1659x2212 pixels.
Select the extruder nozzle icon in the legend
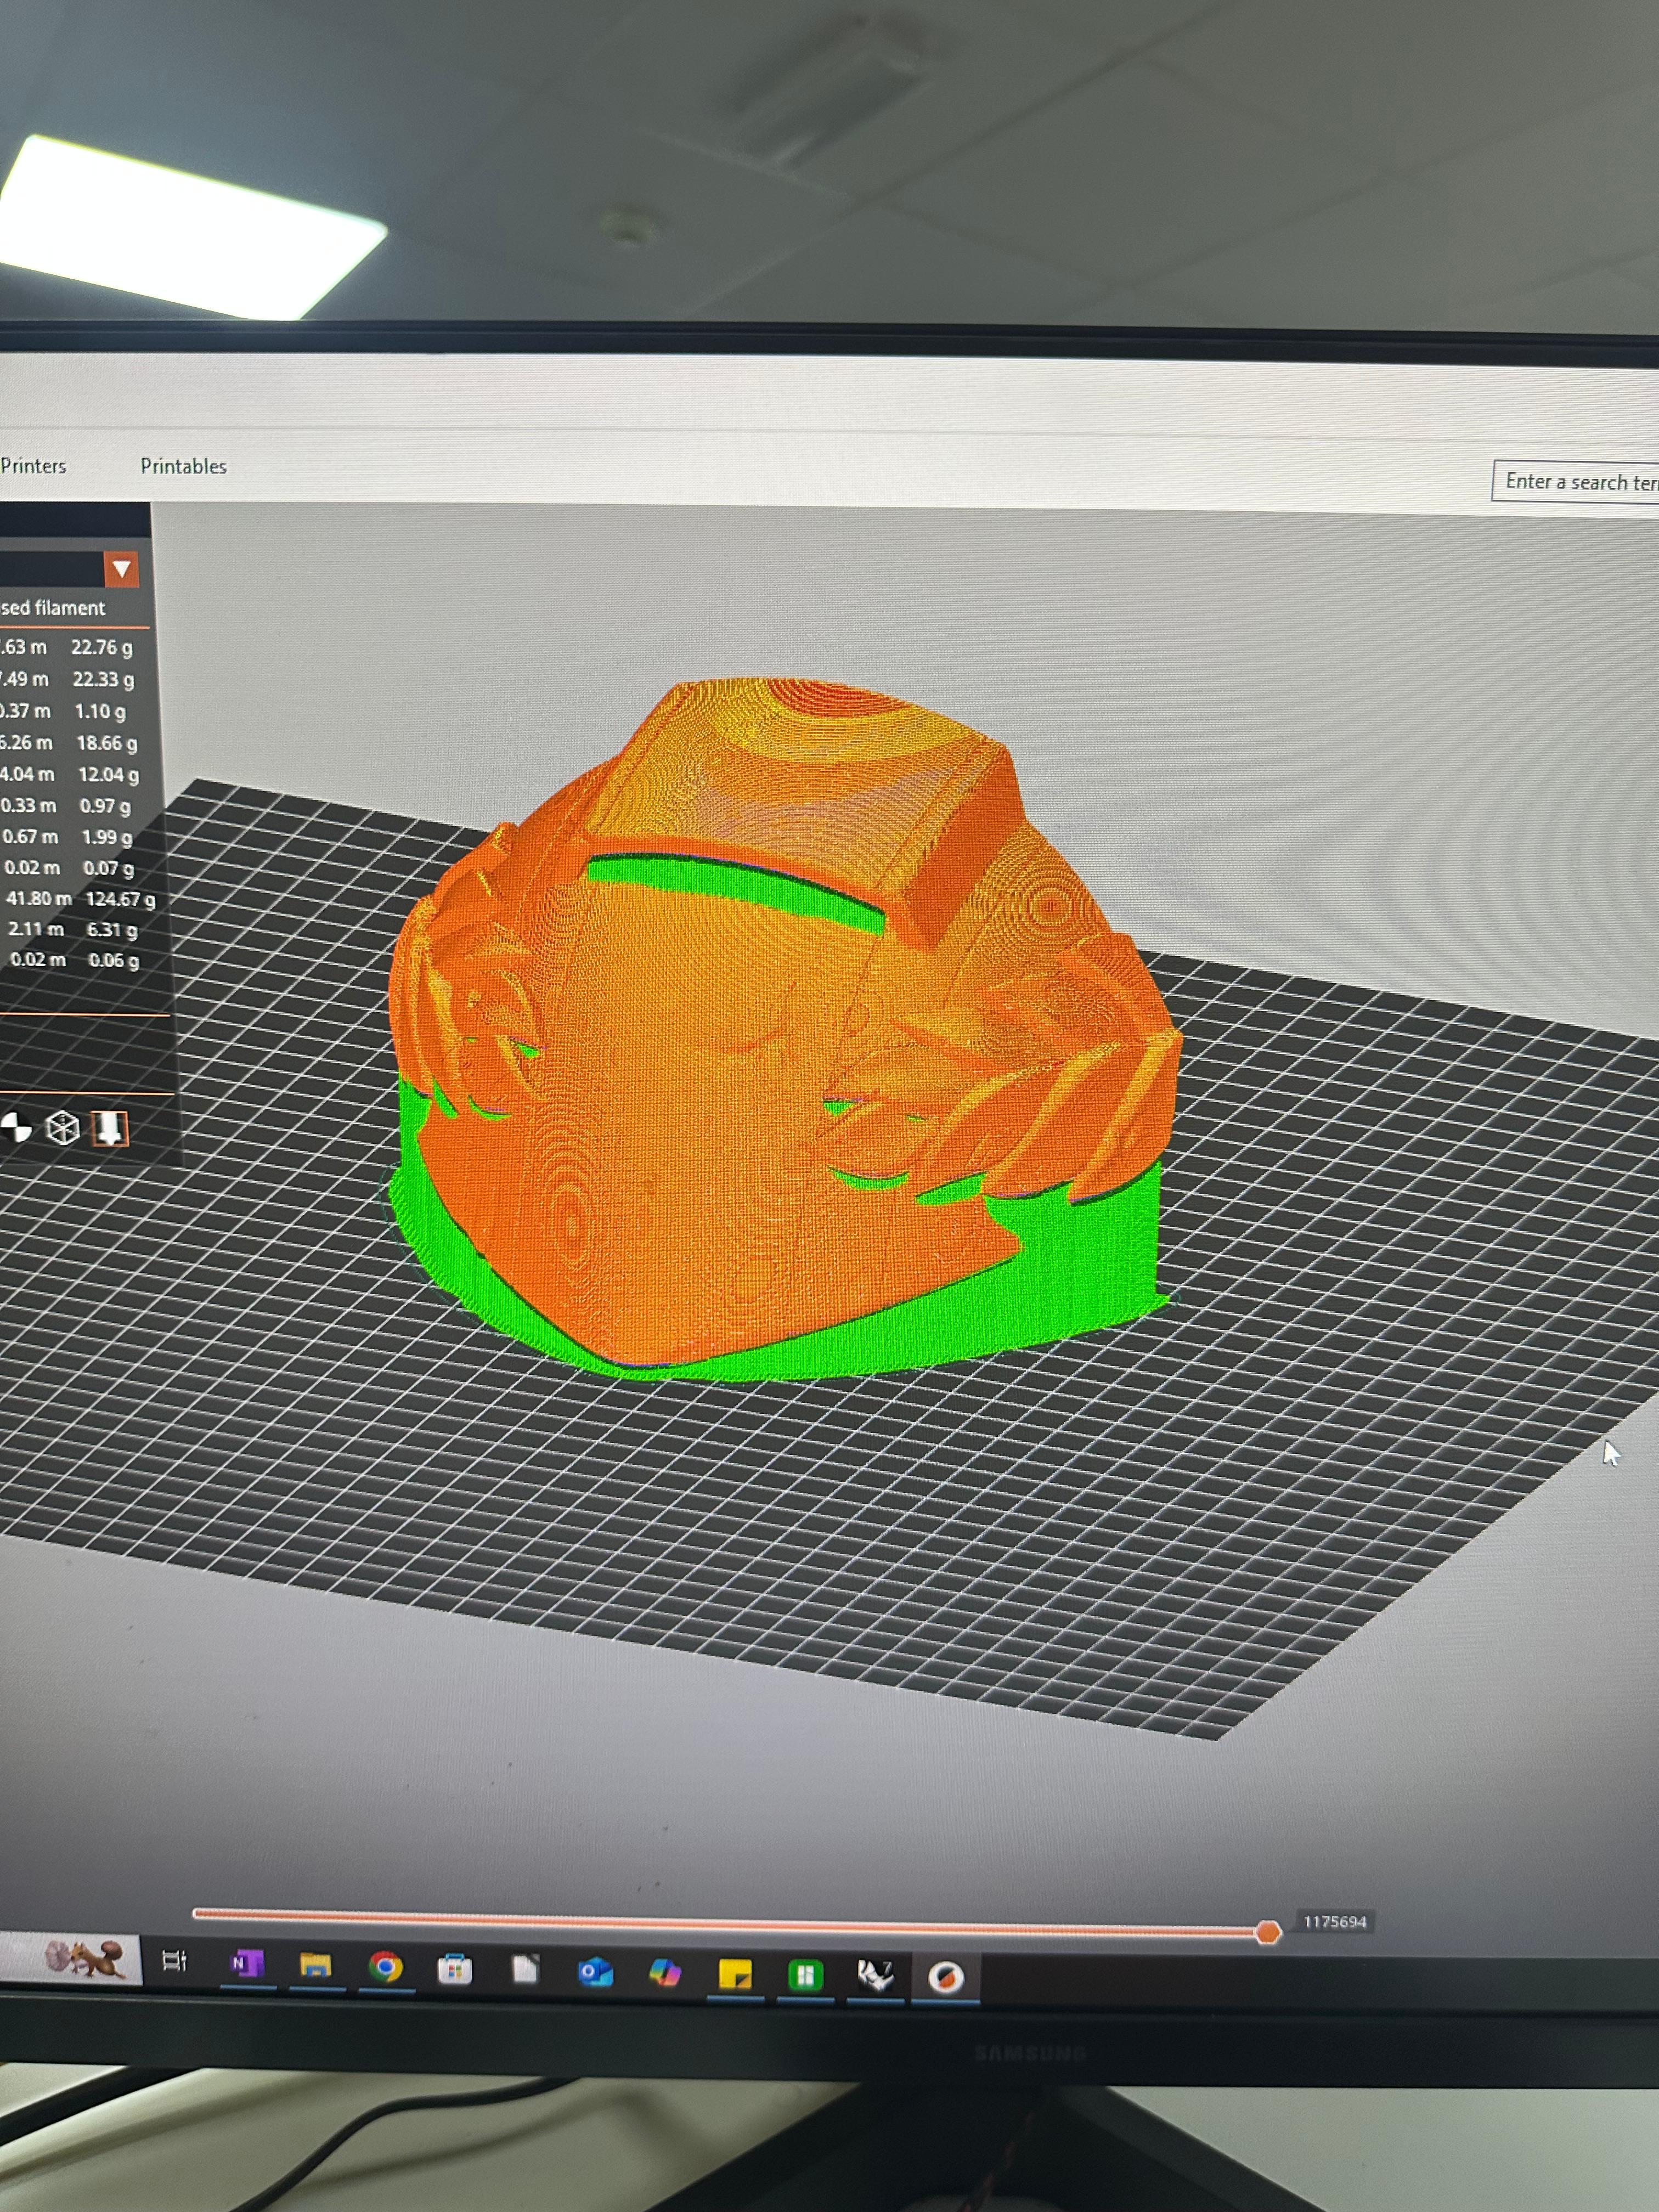click(x=110, y=1128)
